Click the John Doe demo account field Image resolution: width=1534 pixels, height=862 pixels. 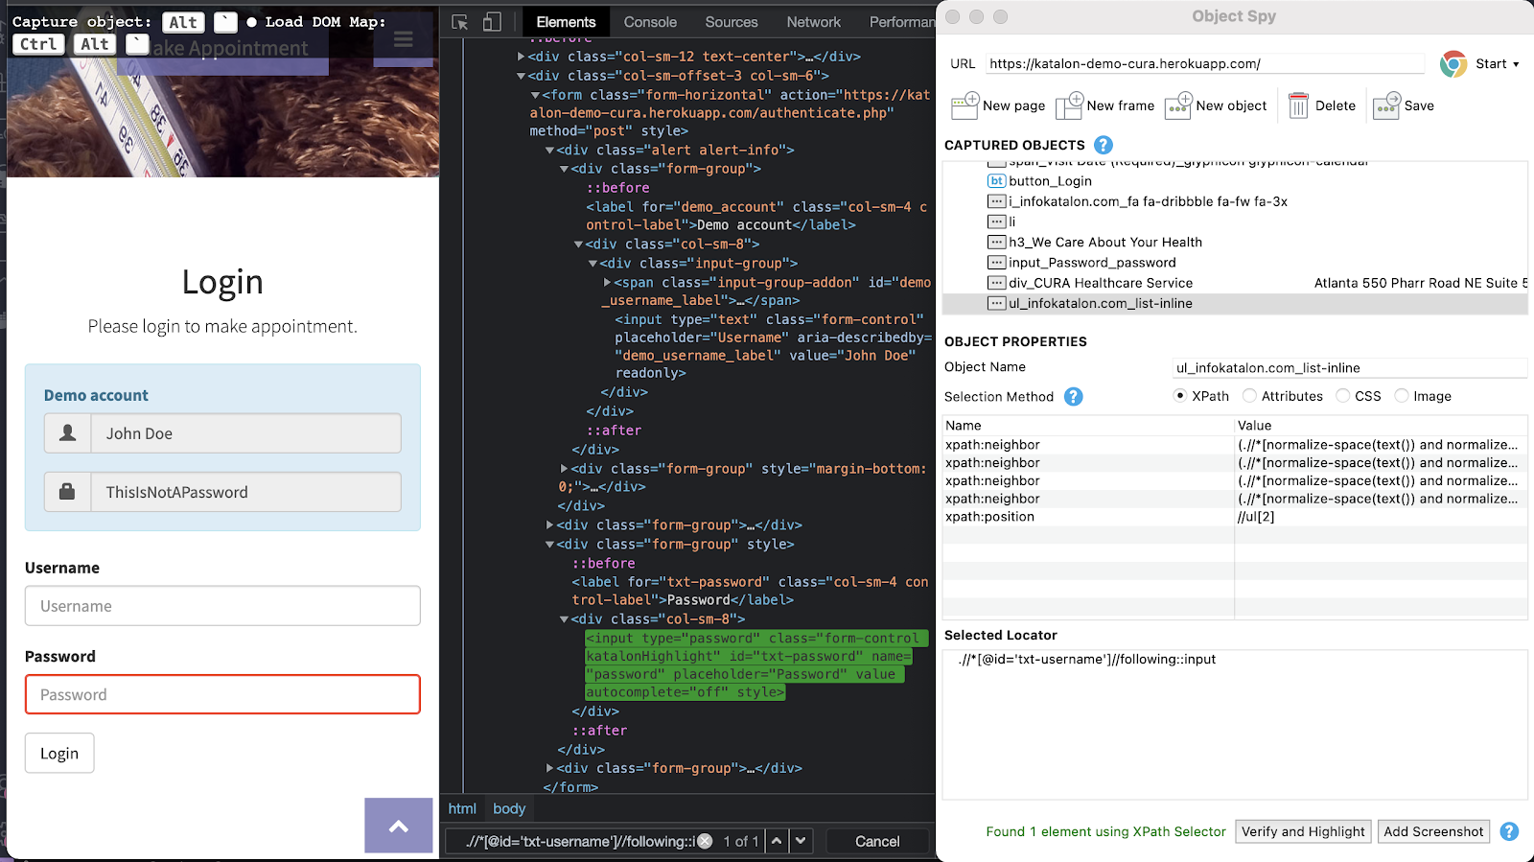coord(245,433)
